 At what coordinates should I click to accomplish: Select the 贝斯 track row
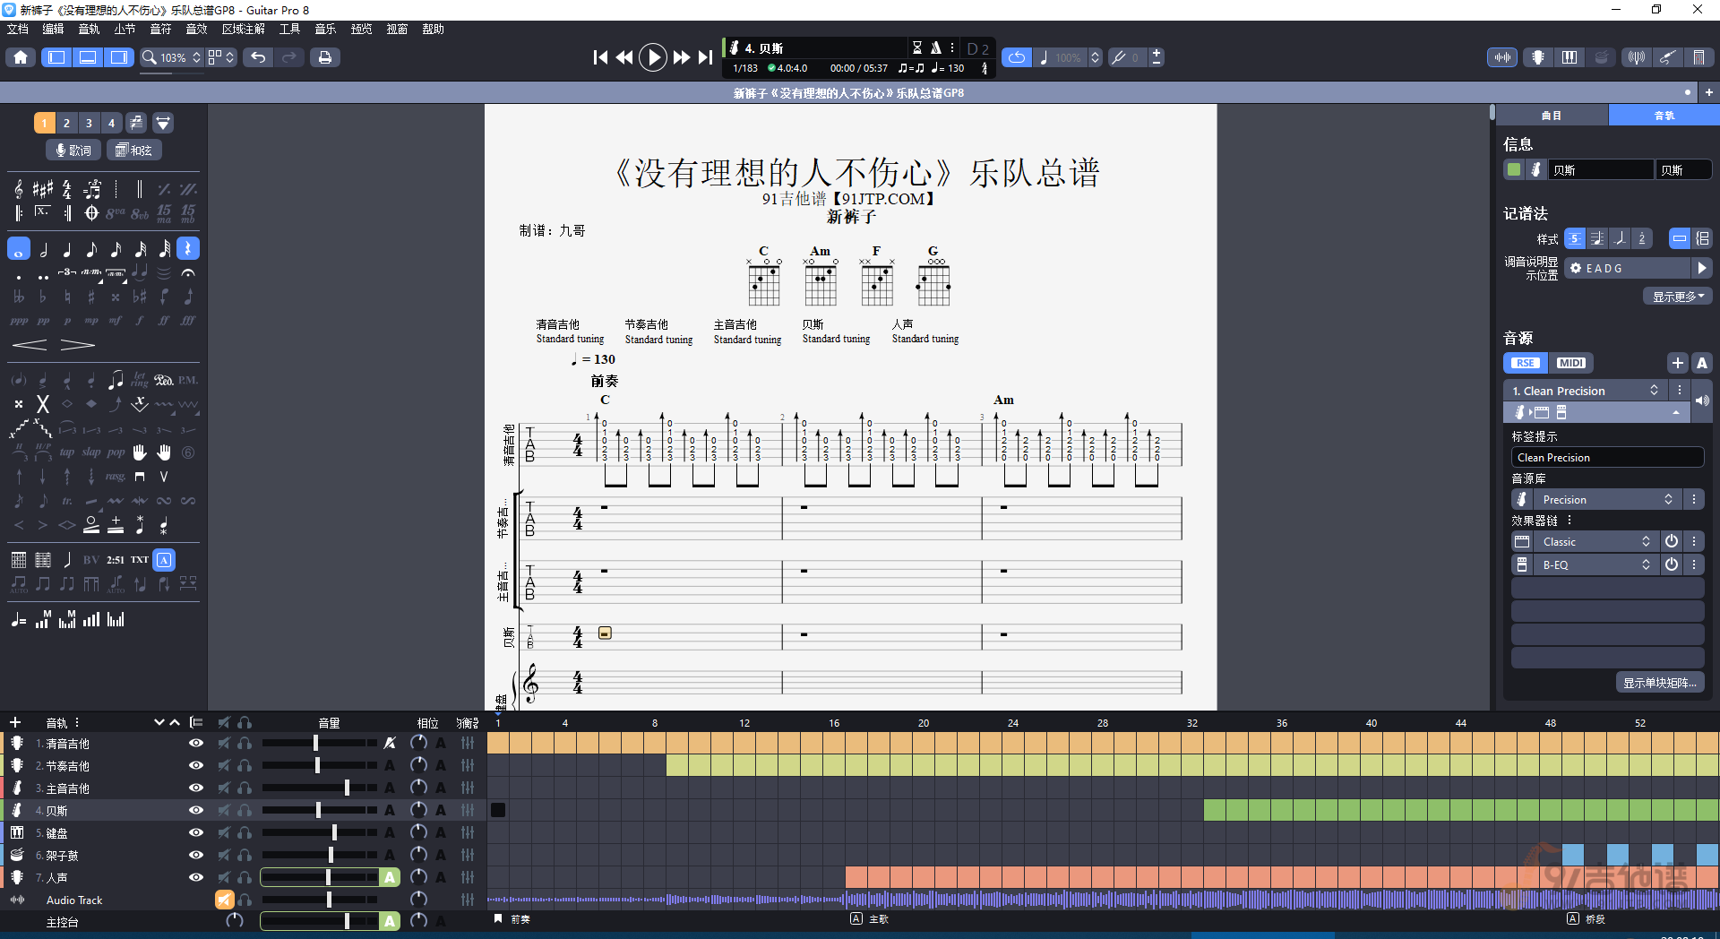click(242, 810)
